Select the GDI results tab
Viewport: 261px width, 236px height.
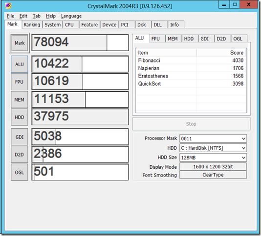coord(206,39)
